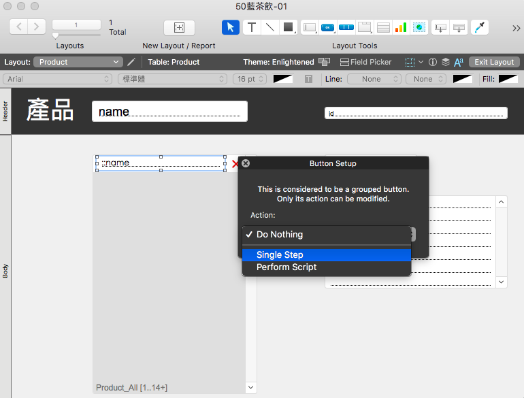Click the red X delete icon
The height and width of the screenshot is (398, 524).
(235, 164)
